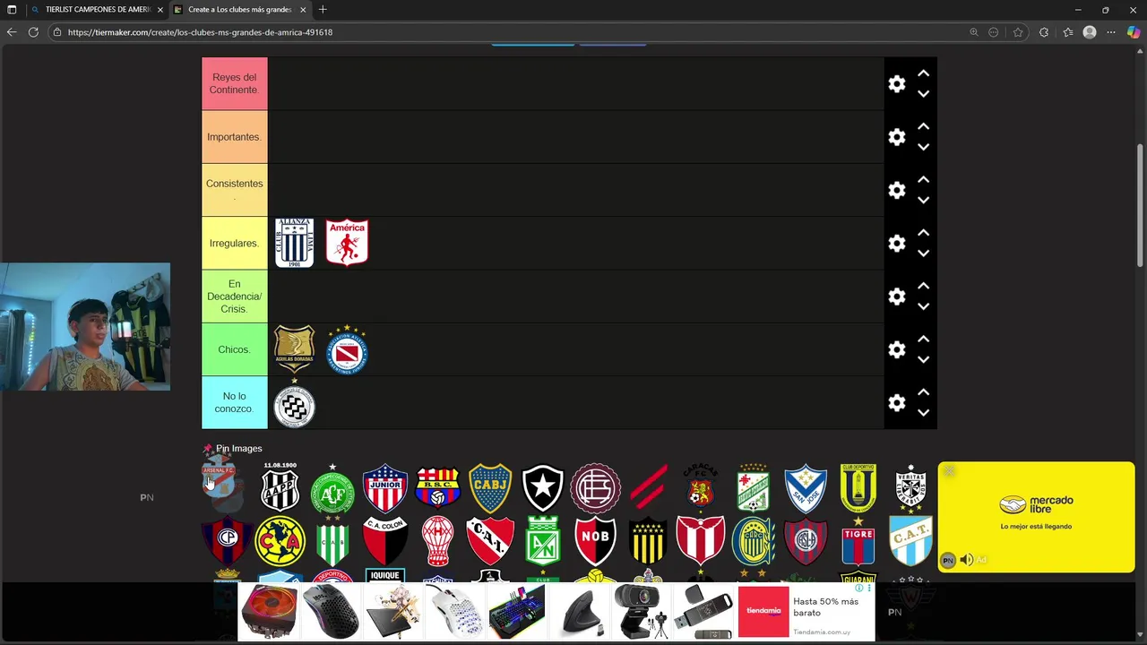Open settings gear for Consistentes tier
This screenshot has height=645, width=1147.
(896, 190)
